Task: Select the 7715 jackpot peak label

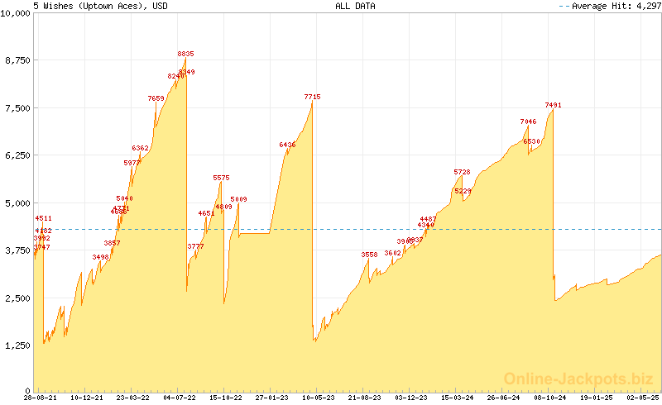Action: coord(312,98)
